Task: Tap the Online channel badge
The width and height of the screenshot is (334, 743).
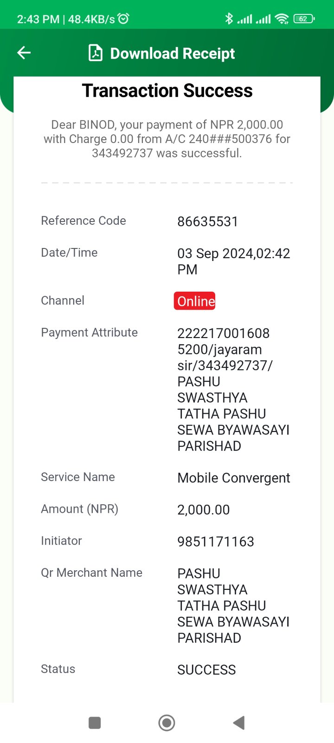Action: click(195, 301)
